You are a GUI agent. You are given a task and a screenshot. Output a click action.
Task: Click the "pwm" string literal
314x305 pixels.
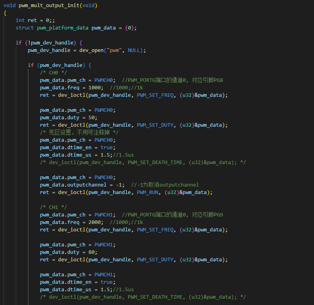(114, 50)
